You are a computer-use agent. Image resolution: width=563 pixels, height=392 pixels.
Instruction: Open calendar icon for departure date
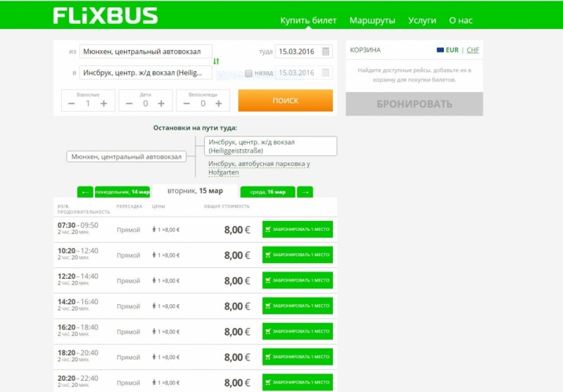pos(325,51)
